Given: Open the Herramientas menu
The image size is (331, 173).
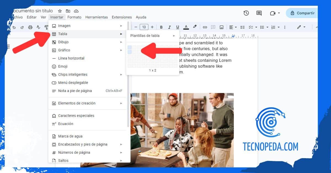Looking at the screenshot, I should tap(97, 17).
